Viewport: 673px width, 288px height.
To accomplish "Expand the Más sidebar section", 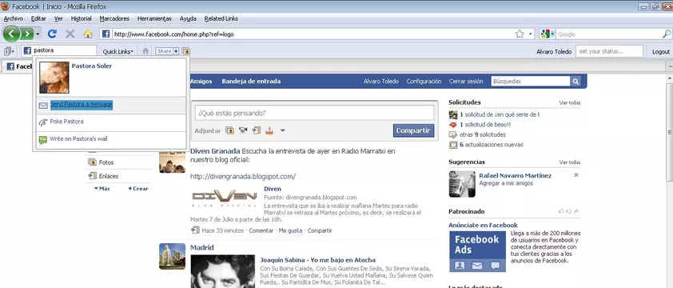I will click(102, 189).
